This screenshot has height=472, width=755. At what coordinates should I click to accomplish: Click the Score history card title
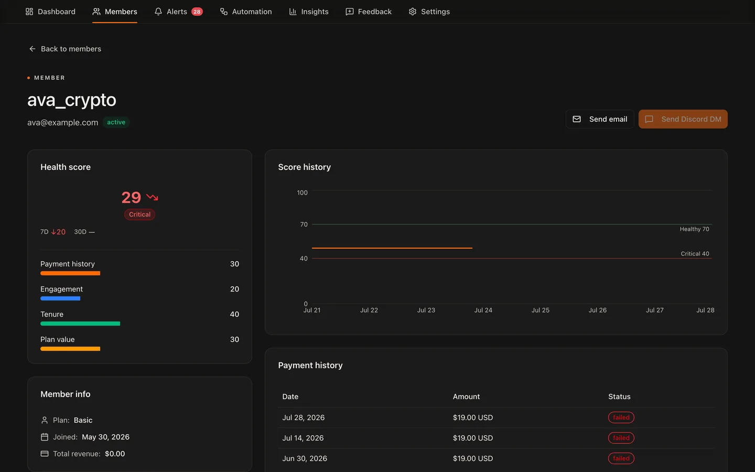(305, 167)
